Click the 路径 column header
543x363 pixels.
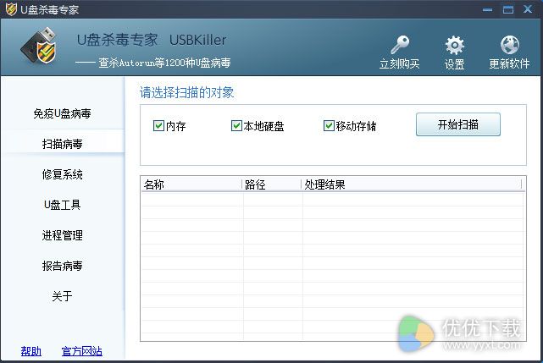click(x=271, y=184)
